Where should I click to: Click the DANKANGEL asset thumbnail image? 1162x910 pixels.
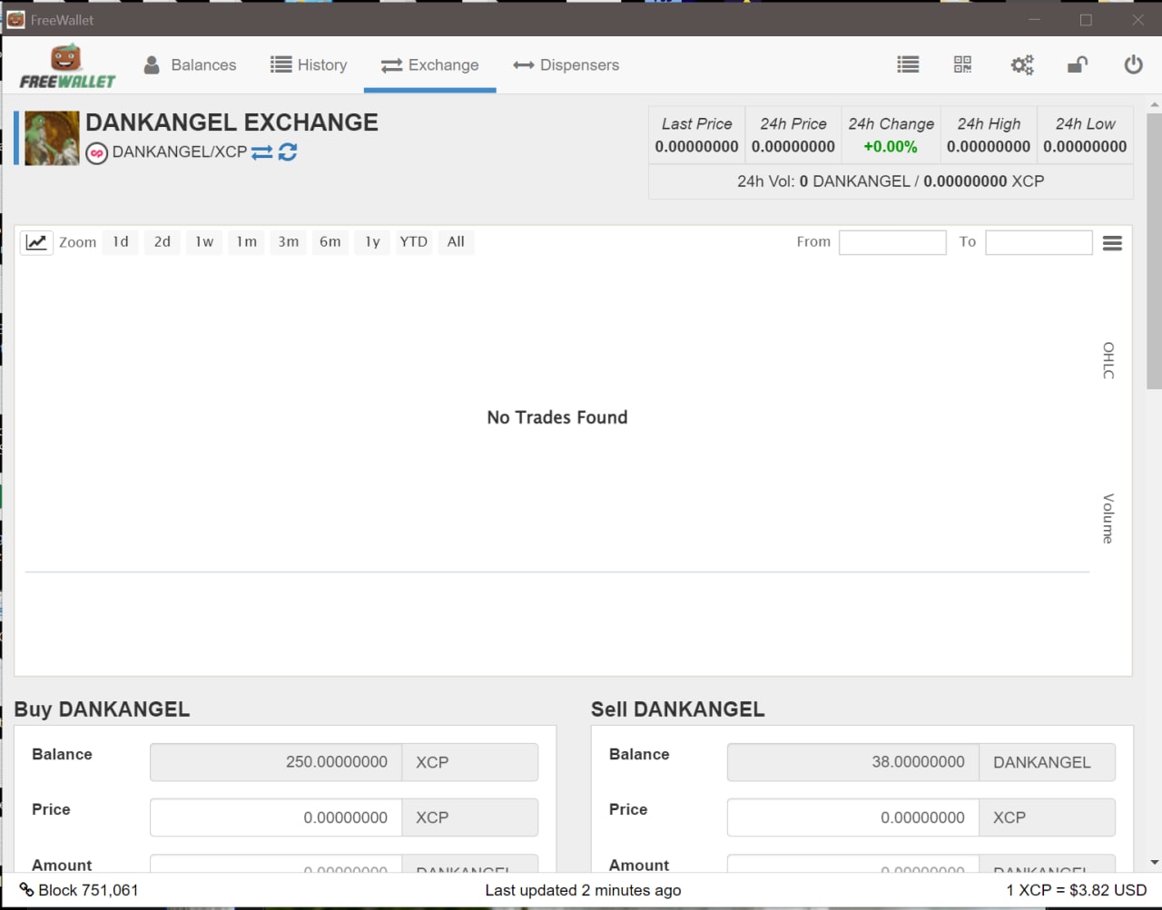coord(52,138)
